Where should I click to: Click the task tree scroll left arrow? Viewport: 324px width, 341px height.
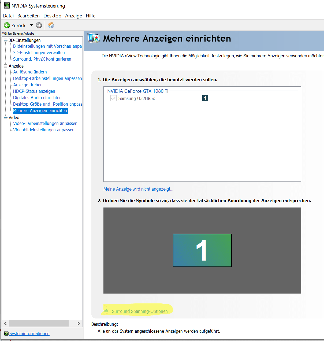5,323
